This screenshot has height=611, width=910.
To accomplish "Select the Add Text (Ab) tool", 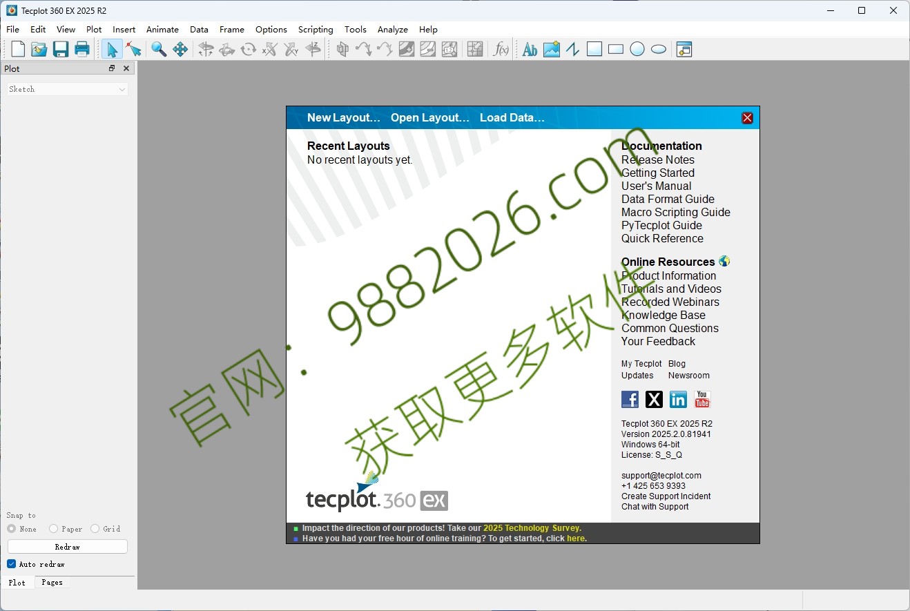I will point(530,49).
